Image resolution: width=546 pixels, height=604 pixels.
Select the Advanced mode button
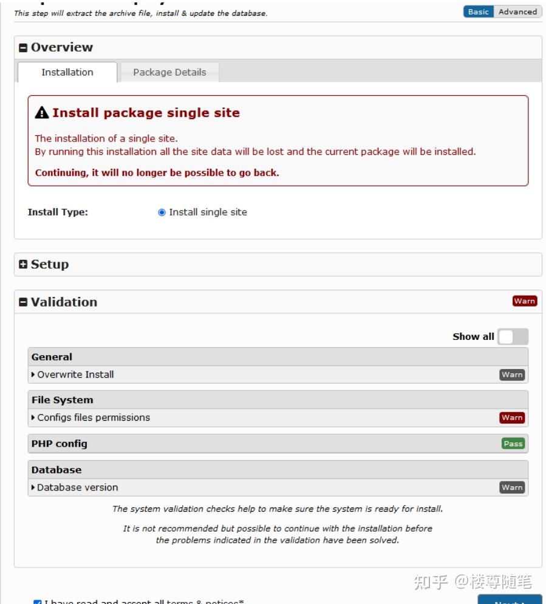[517, 11]
